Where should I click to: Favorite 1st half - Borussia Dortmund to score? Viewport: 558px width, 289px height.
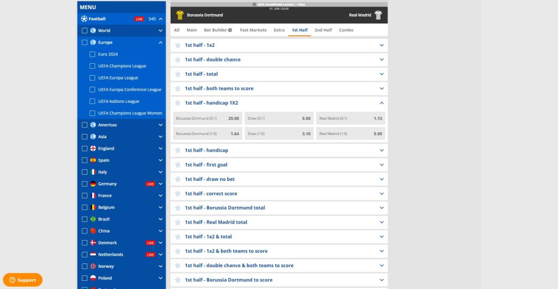178,280
